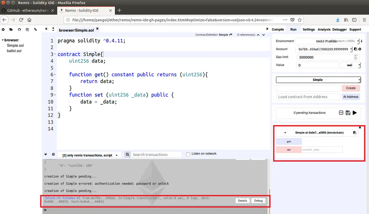This screenshot has width=369, height=214.
Task: Switch to the Run tab
Action: pyautogui.click(x=293, y=30)
